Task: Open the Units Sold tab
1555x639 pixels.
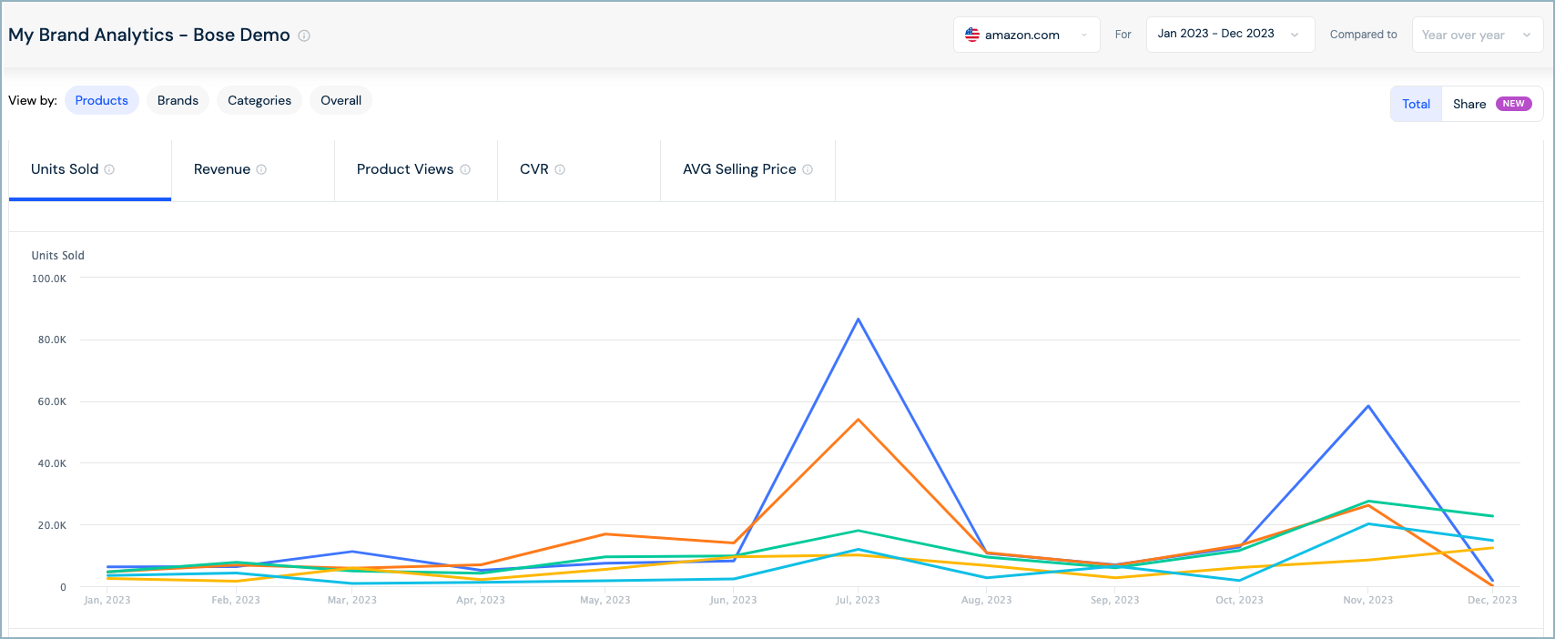Action: click(x=90, y=170)
